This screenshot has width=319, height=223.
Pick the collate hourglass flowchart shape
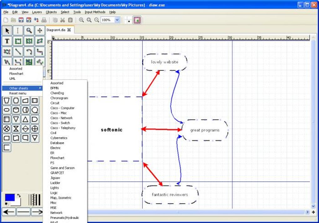(x=16, y=129)
